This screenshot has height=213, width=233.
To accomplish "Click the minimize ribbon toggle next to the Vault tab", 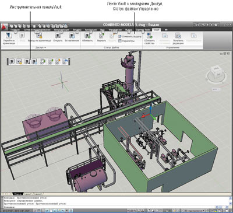I will (166, 30).
